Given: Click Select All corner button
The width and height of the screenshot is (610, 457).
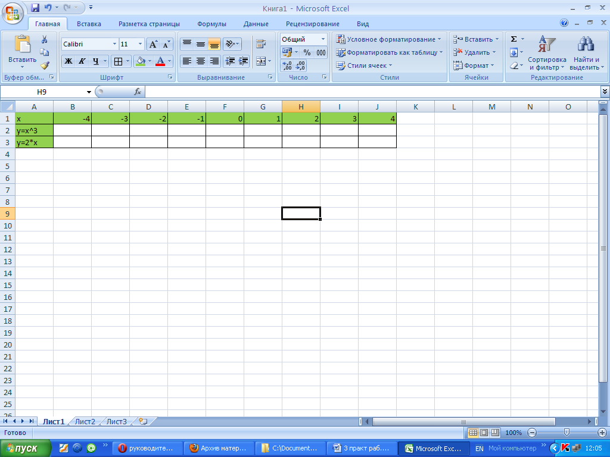Looking at the screenshot, I should point(7,107).
